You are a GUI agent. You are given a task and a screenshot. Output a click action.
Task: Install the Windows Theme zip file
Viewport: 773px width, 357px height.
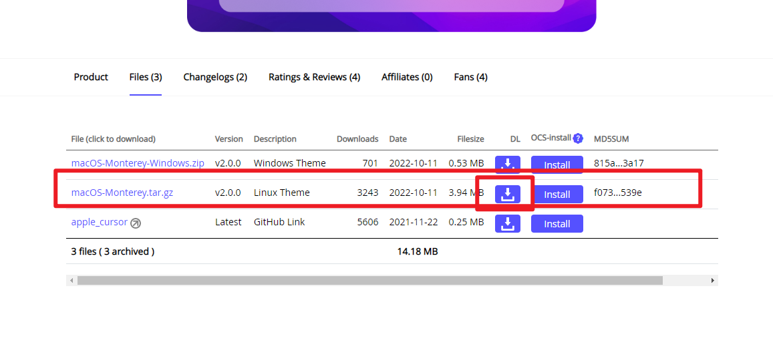click(557, 164)
